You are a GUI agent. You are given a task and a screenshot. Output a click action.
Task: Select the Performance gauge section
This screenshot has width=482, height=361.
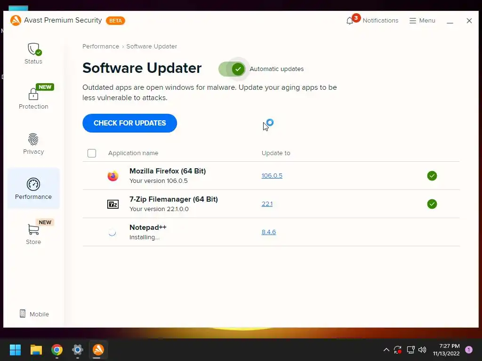pyautogui.click(x=33, y=188)
